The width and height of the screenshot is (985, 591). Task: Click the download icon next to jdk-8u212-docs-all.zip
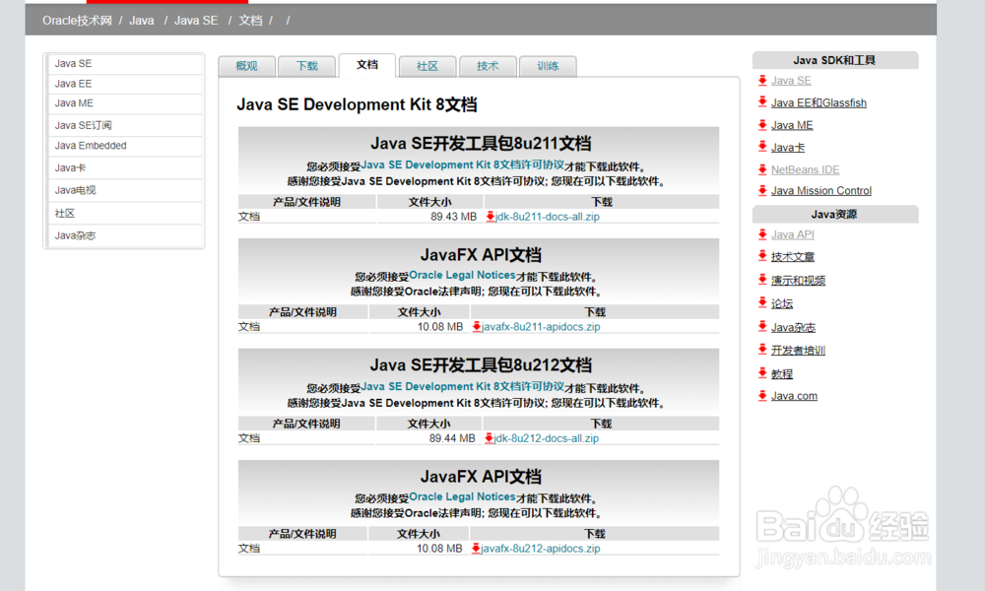[x=489, y=438]
